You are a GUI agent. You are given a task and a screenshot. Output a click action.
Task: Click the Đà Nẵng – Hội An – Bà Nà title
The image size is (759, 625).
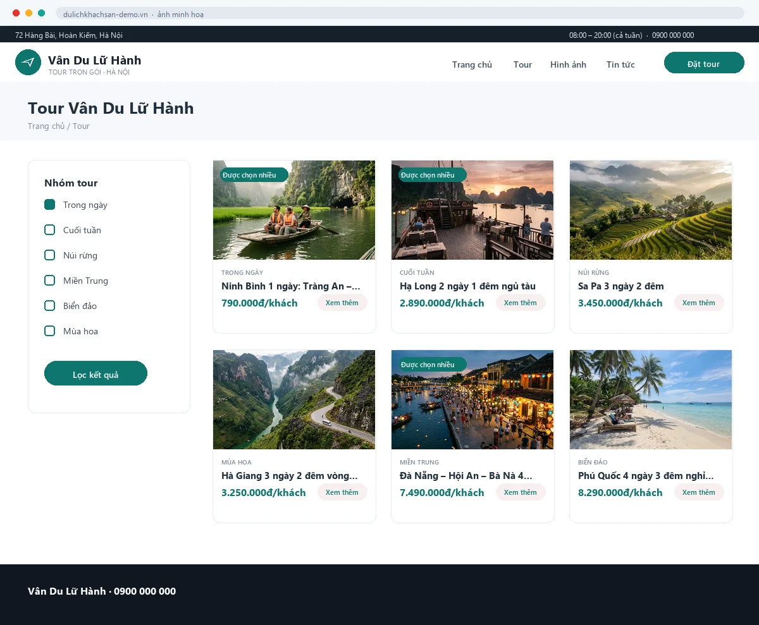tap(466, 476)
